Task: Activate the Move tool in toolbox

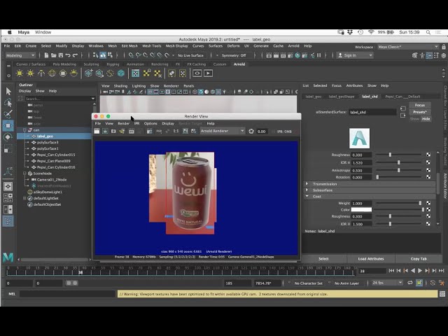Action: 8,126
